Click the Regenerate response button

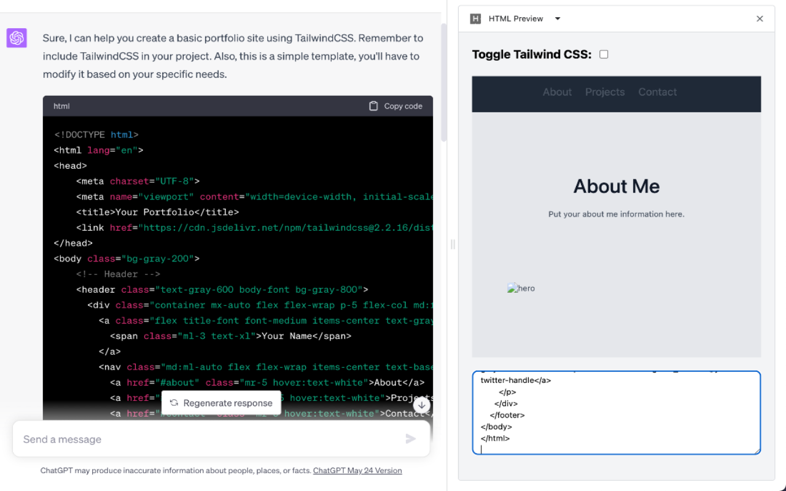(x=221, y=403)
